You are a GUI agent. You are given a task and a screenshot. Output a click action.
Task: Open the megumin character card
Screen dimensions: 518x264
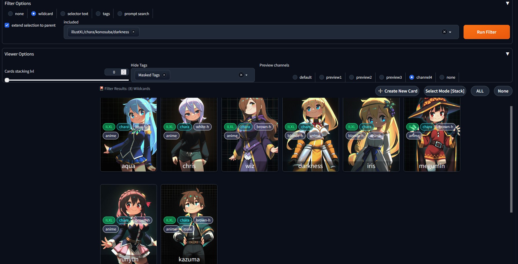click(432, 134)
